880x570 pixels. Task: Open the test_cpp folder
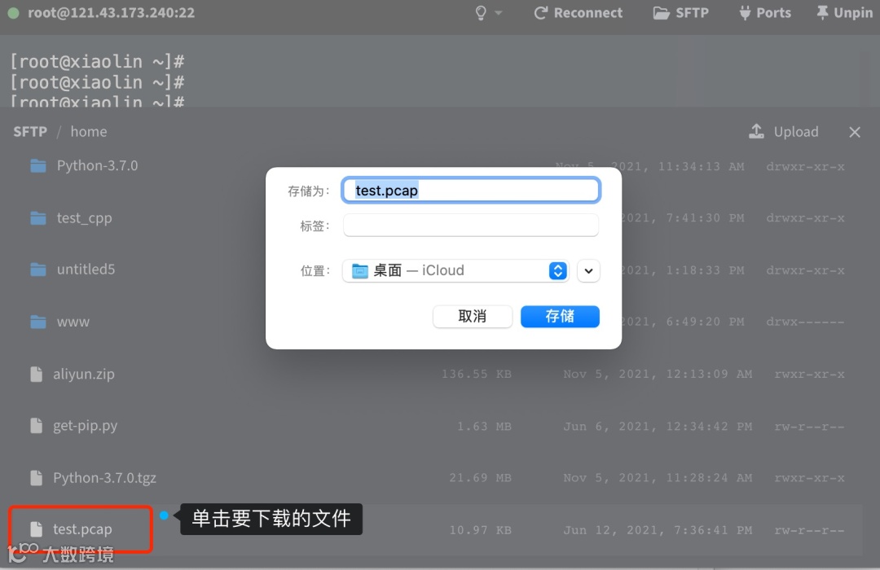tap(84, 217)
